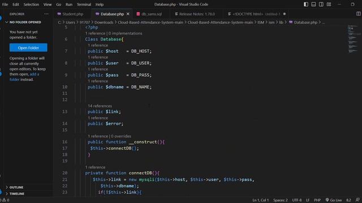Collapse NO FOLDER OPENED section
The width and height of the screenshot is (362, 203).
click(25, 23)
